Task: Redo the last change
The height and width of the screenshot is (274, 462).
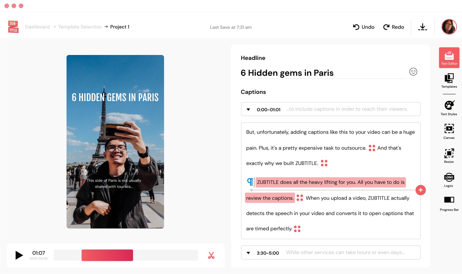Action: coord(393,27)
